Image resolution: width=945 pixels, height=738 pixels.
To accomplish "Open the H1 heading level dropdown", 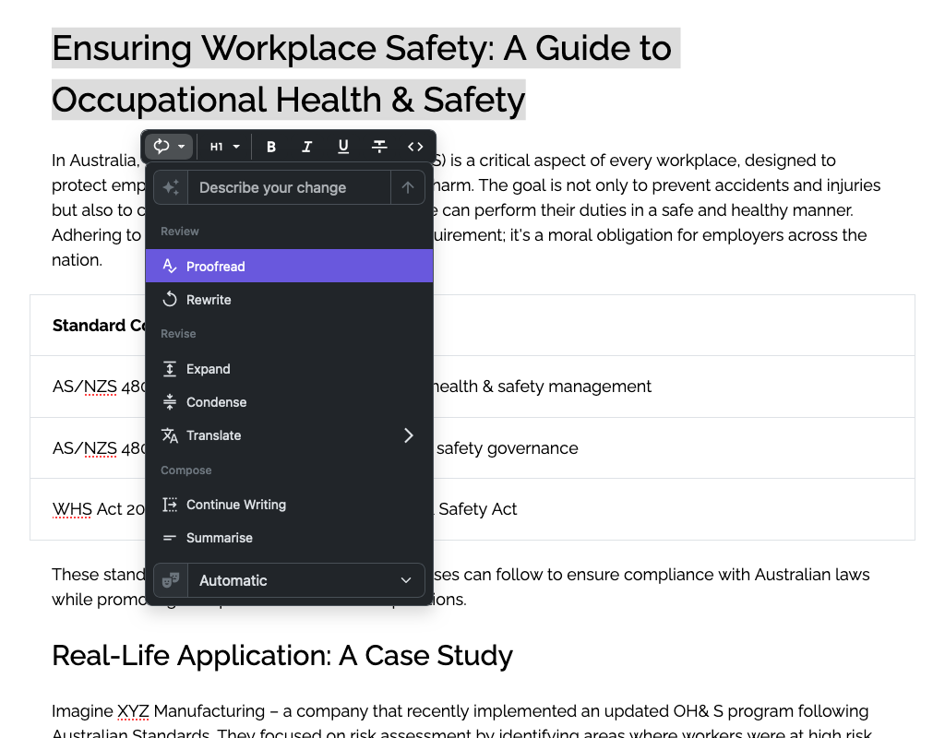I will tap(224, 147).
